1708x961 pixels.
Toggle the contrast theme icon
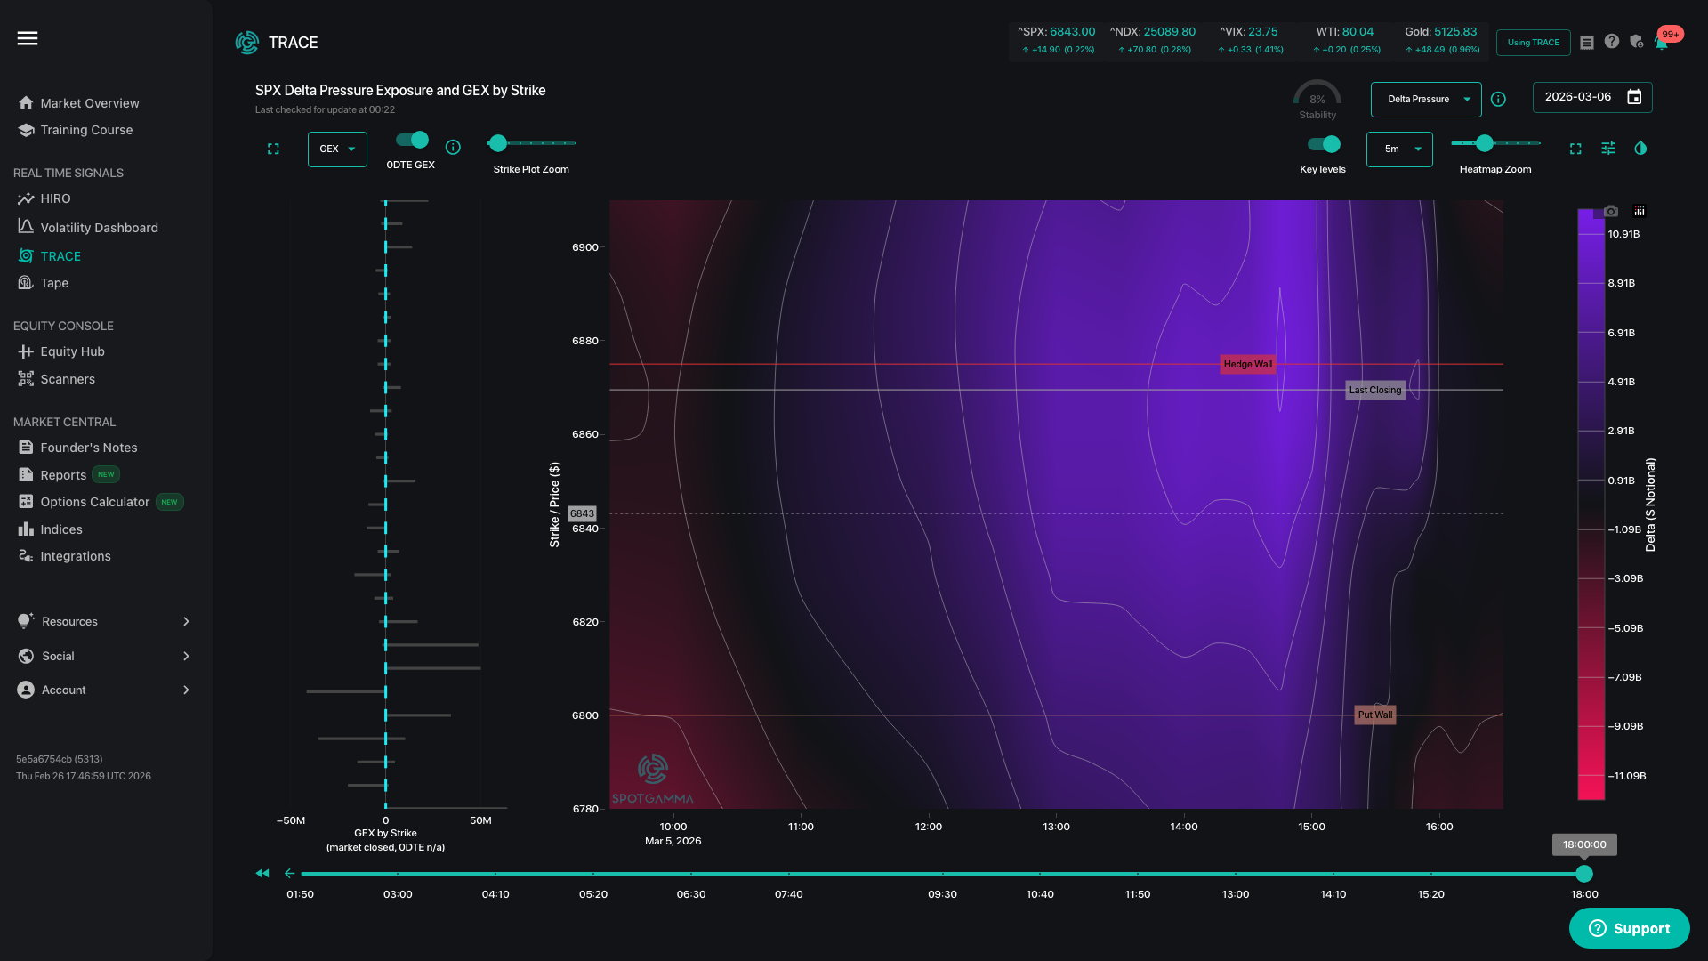point(1640,149)
